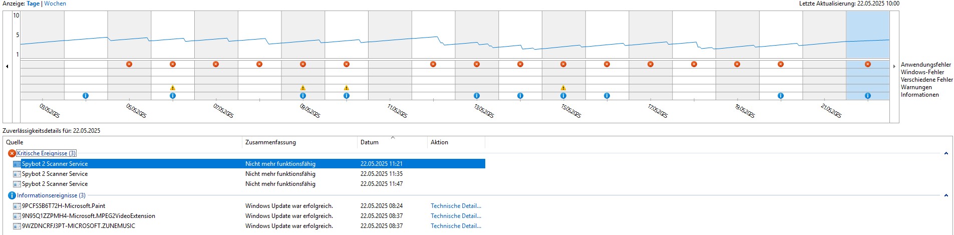The width and height of the screenshot is (954, 235).
Task: Select 9WZDNCRFJ3PT-MICROSOFT.ZUNEMUSIC row
Action: coord(249,226)
